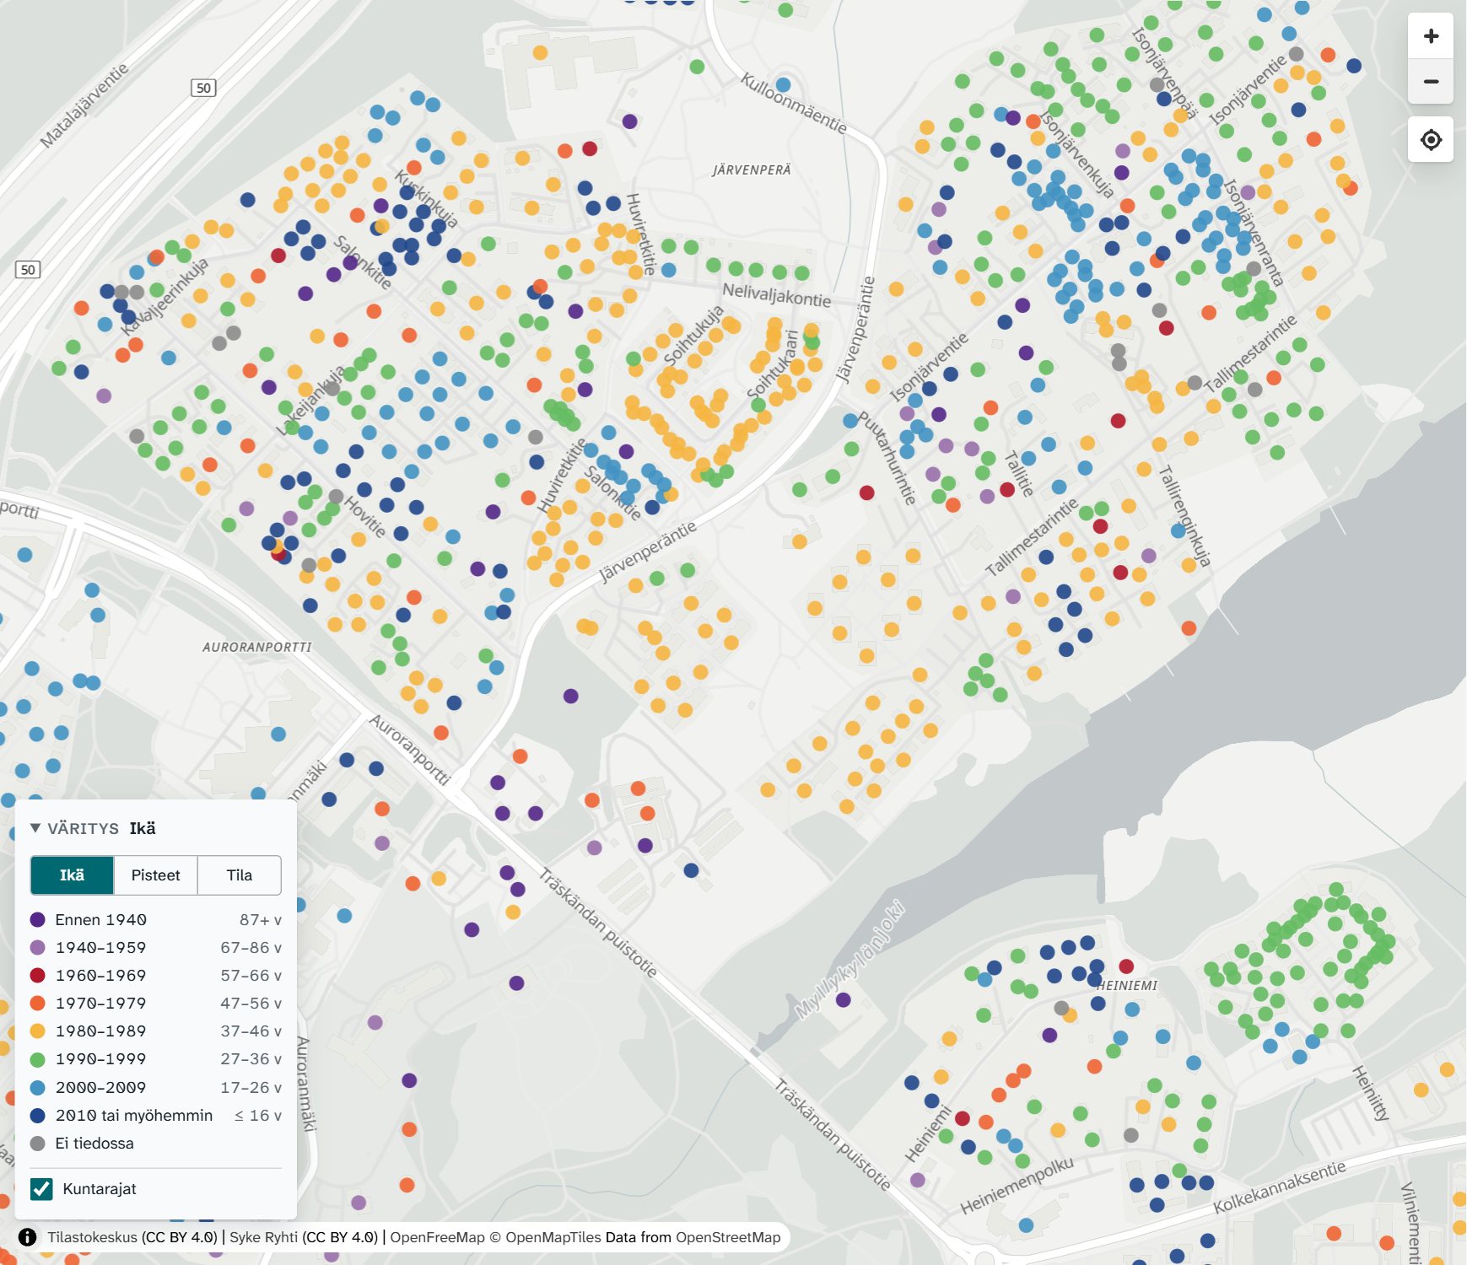Click the Kolkekannaksentie street label

point(1279,1186)
